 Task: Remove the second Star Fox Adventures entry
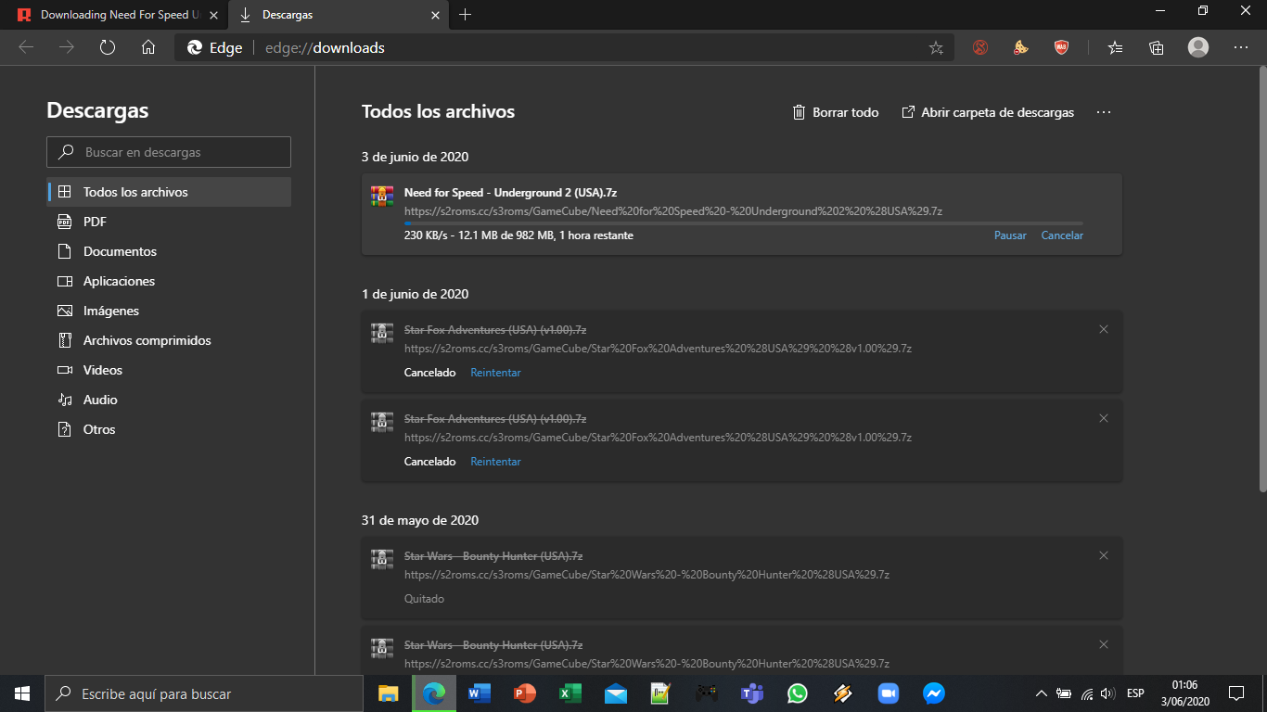(x=1104, y=418)
